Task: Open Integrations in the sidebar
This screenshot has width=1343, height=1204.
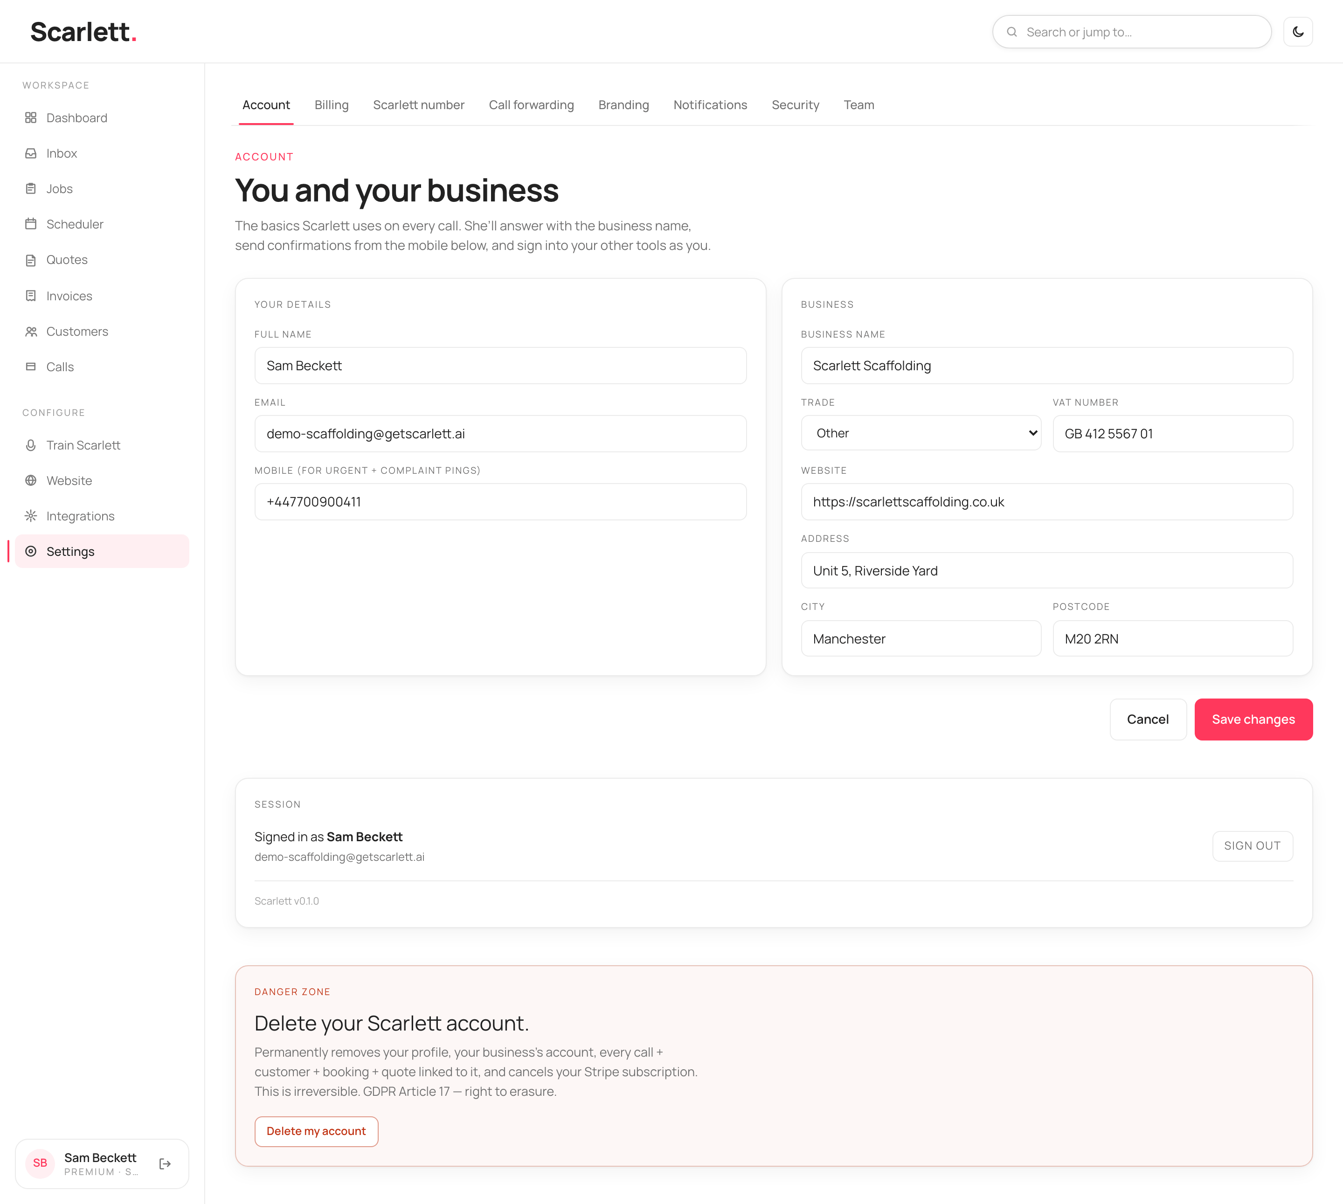Action: click(102, 516)
